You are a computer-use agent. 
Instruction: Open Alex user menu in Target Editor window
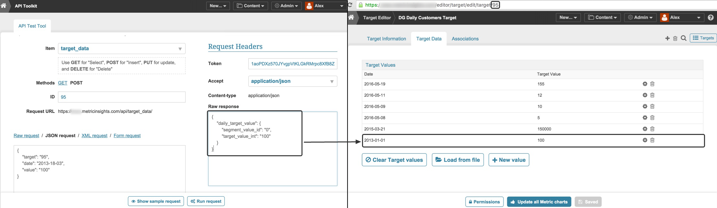click(681, 17)
